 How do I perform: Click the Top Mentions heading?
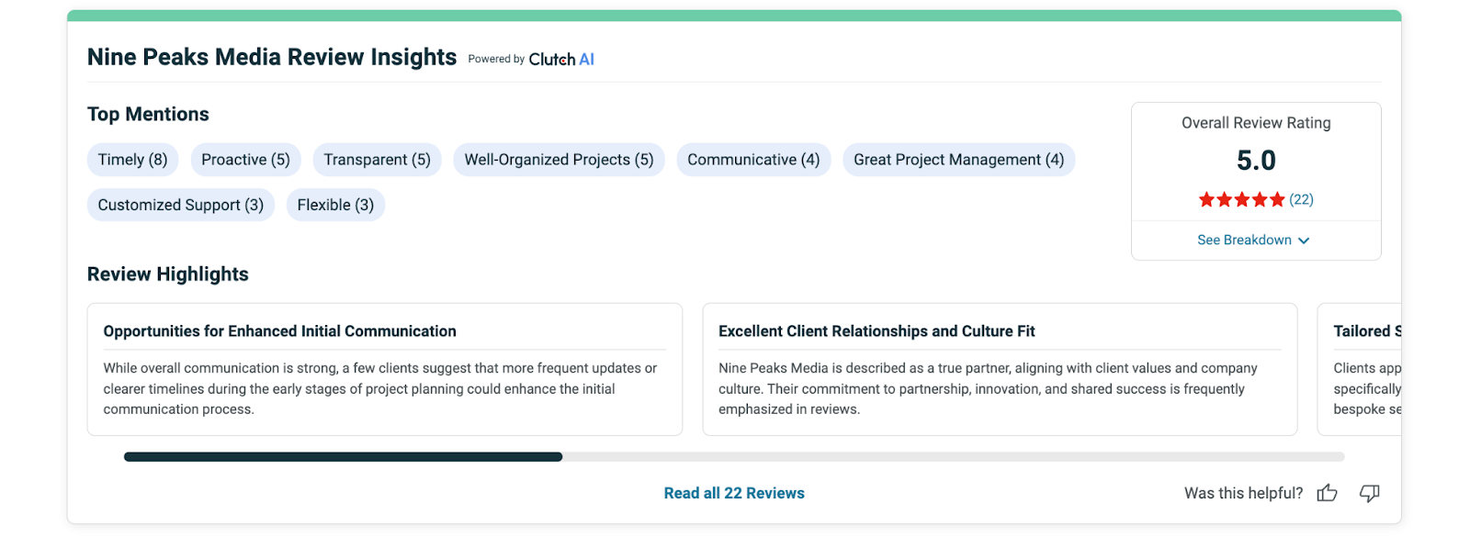pyautogui.click(x=148, y=114)
